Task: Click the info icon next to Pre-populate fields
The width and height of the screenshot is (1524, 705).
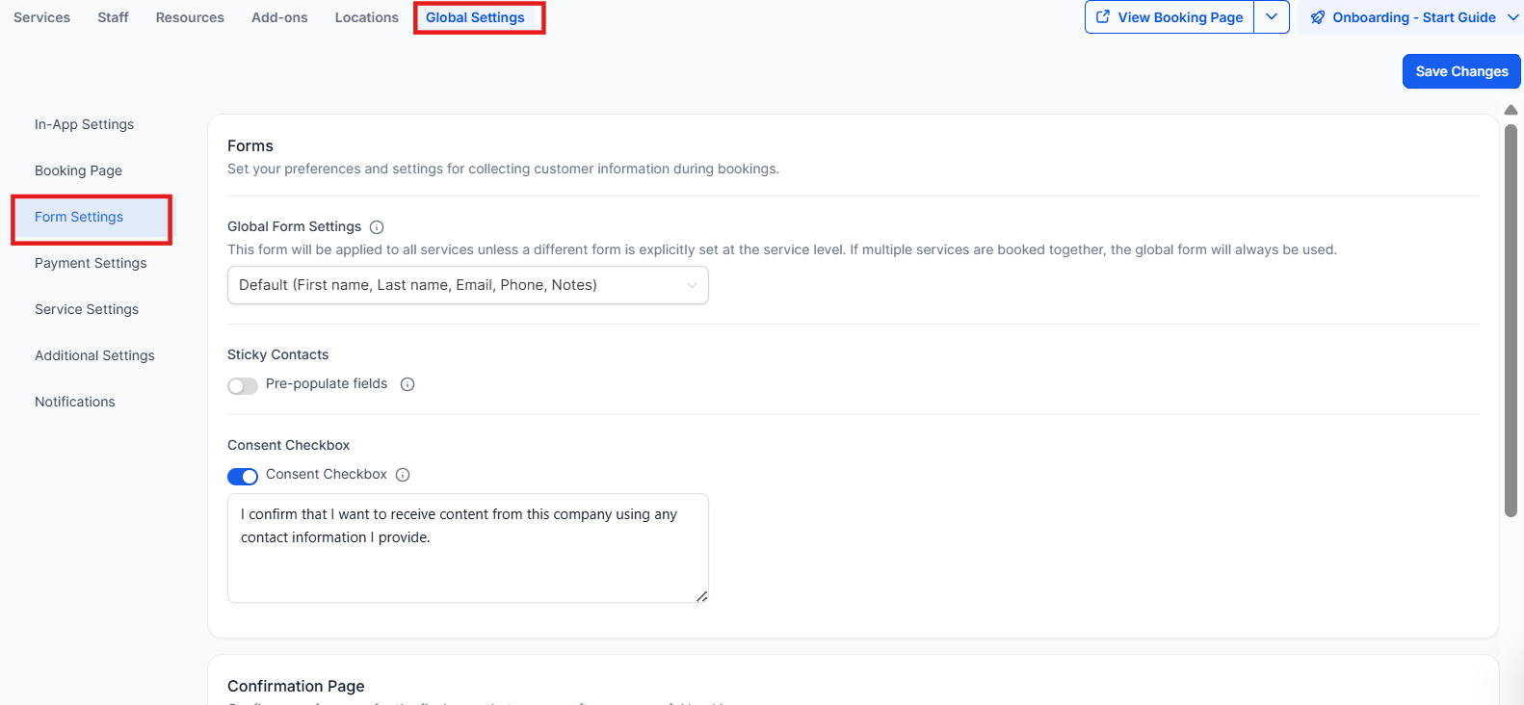Action: point(407,384)
